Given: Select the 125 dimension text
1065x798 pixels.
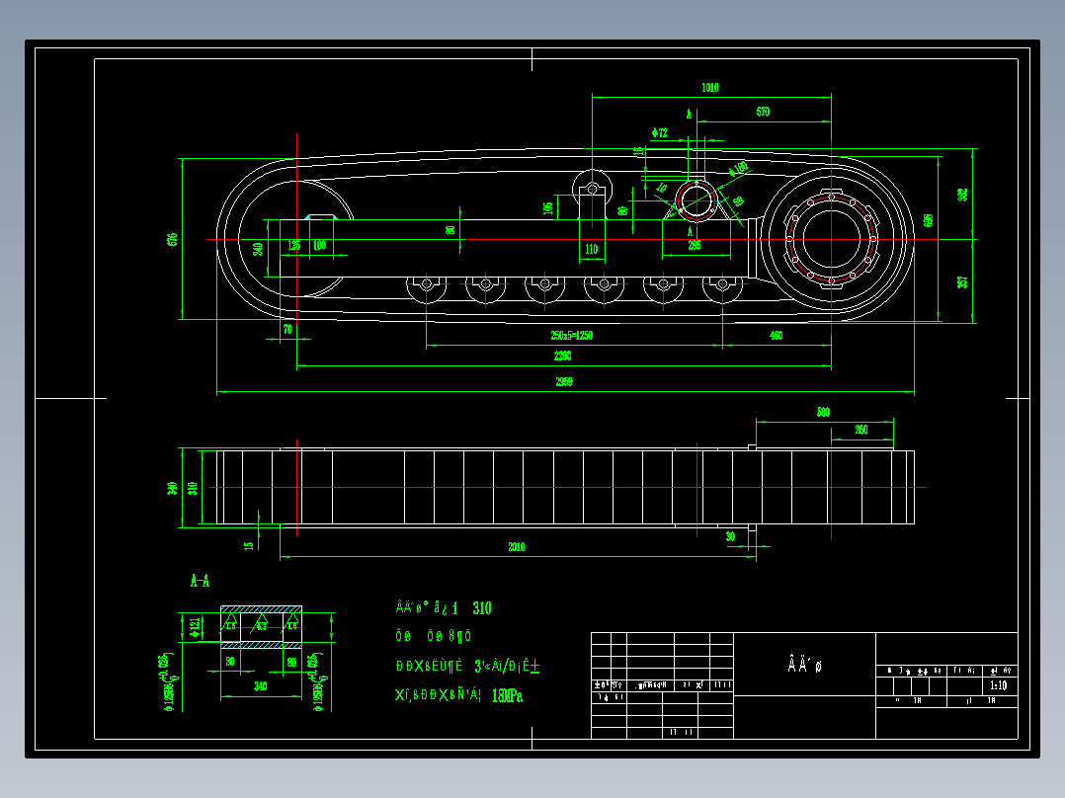Looking at the screenshot, I should pyautogui.click(x=294, y=245).
